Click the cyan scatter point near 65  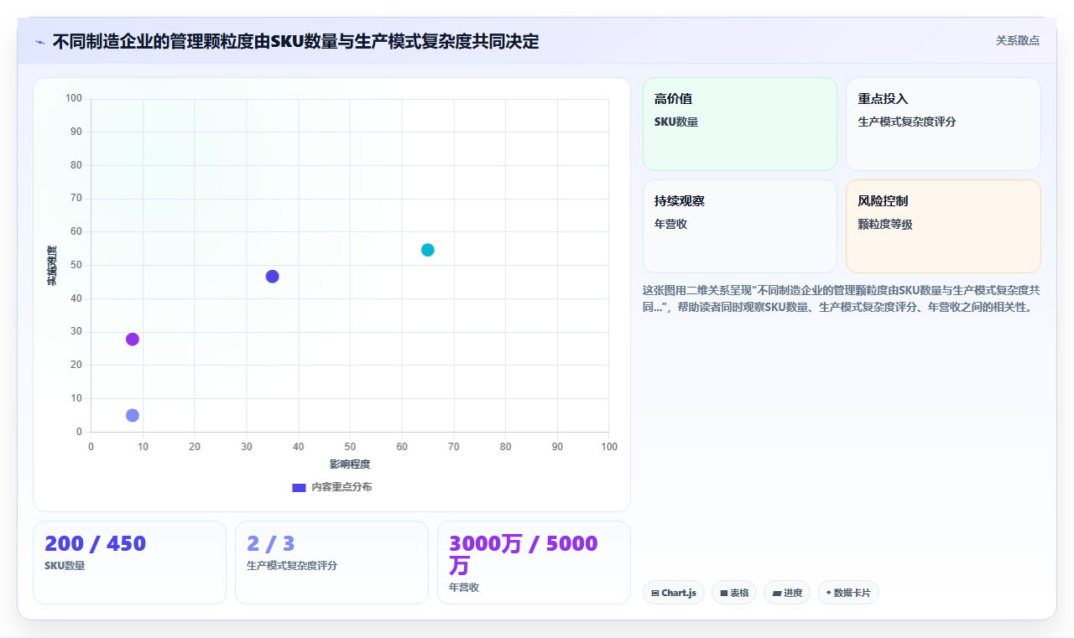pyautogui.click(x=428, y=250)
